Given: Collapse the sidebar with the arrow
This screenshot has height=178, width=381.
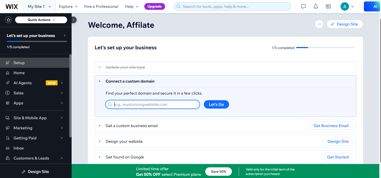Looking at the screenshot, I should click(74, 20).
